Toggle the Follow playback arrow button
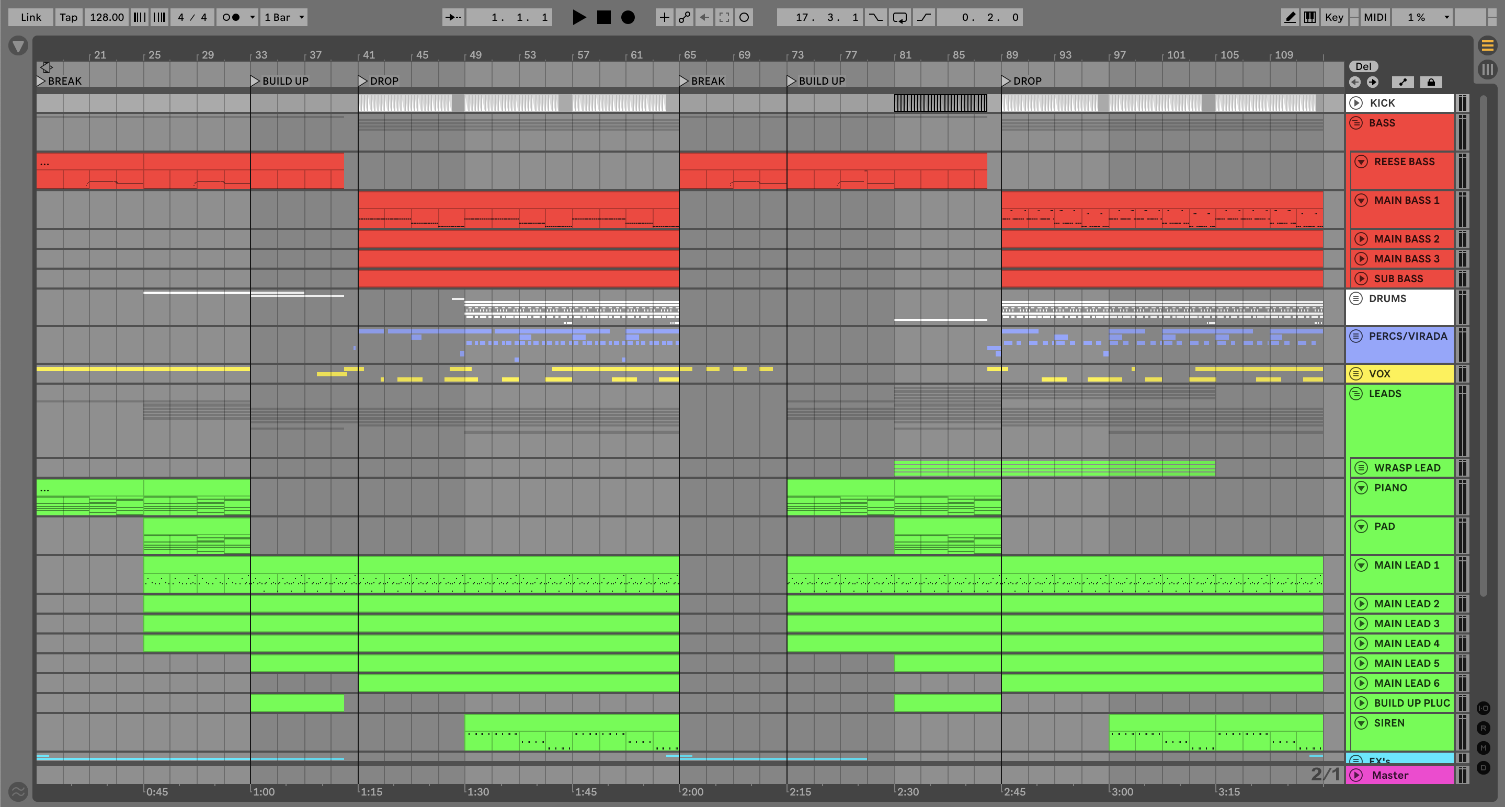The image size is (1505, 807). (453, 18)
